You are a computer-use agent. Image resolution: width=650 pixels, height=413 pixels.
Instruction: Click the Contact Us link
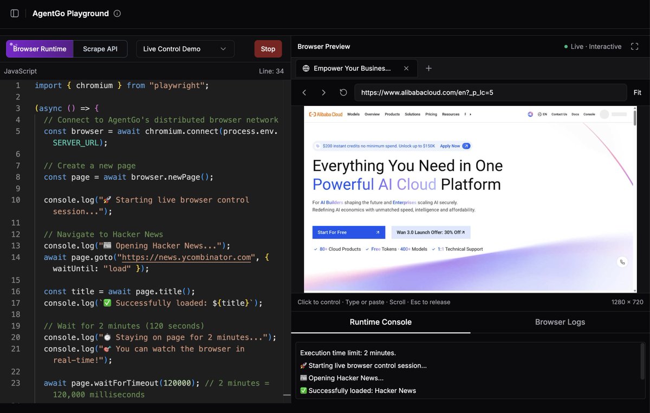tap(559, 114)
